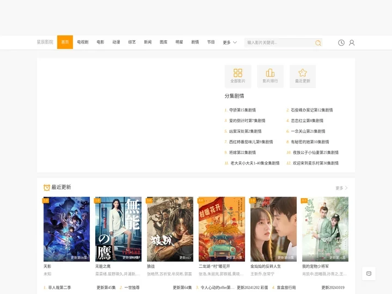392x294 pixels.
Task: Open 将嫁第22集剧情 link
Action: pos(242,152)
